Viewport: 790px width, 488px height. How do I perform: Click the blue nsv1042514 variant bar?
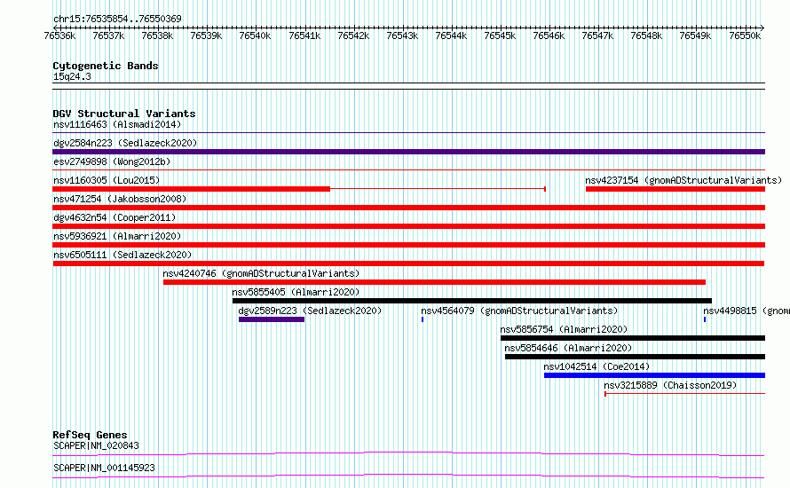pos(654,375)
